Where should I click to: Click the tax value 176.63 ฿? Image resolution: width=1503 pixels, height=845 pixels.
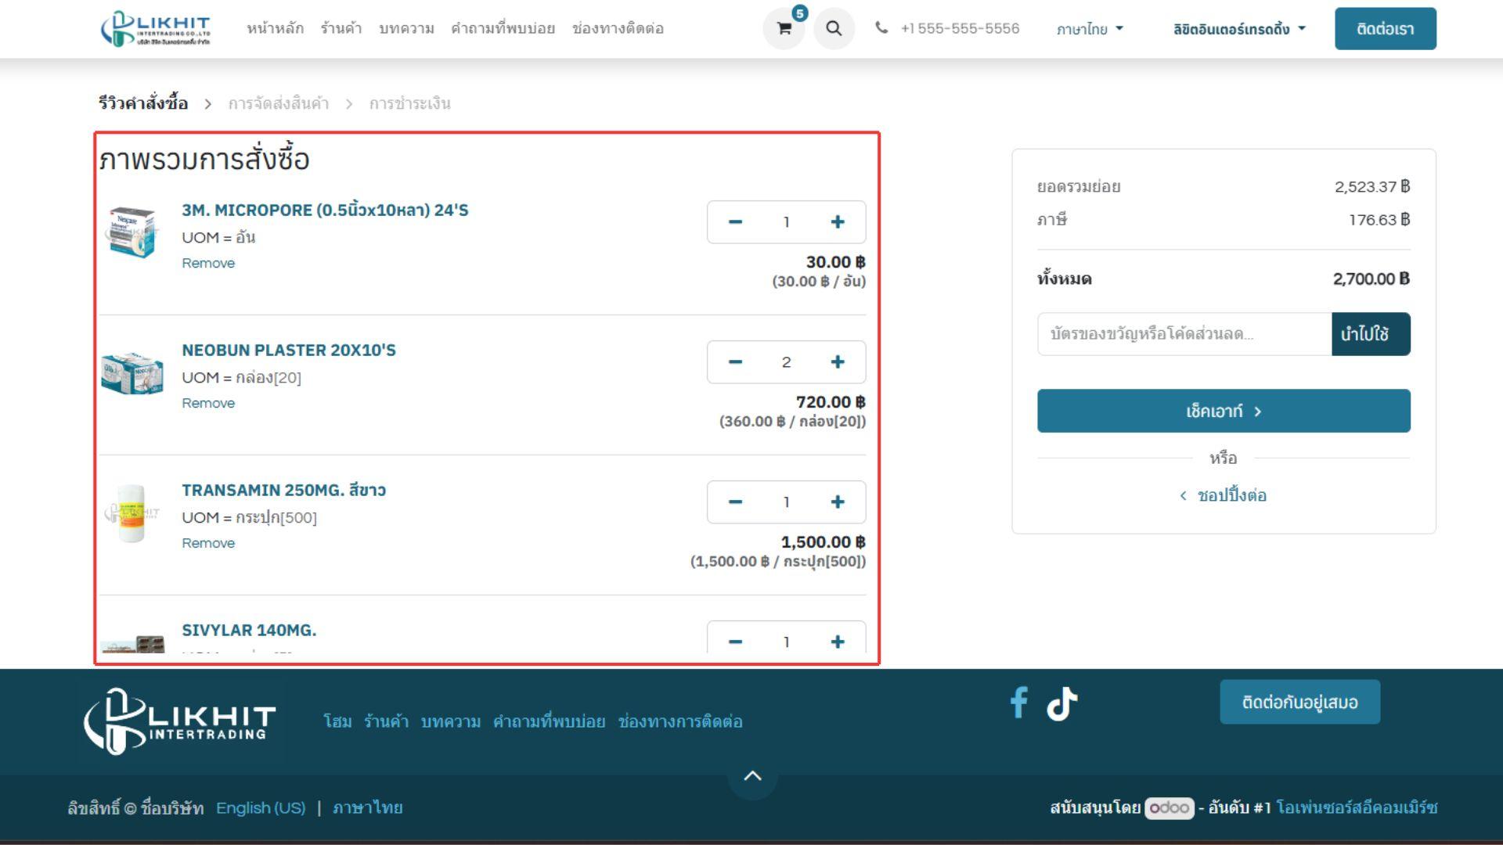(1379, 220)
